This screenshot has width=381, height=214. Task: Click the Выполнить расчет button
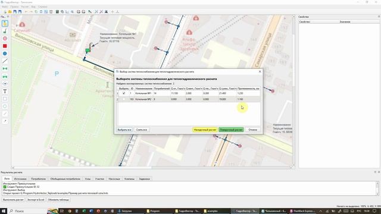tap(13, 200)
